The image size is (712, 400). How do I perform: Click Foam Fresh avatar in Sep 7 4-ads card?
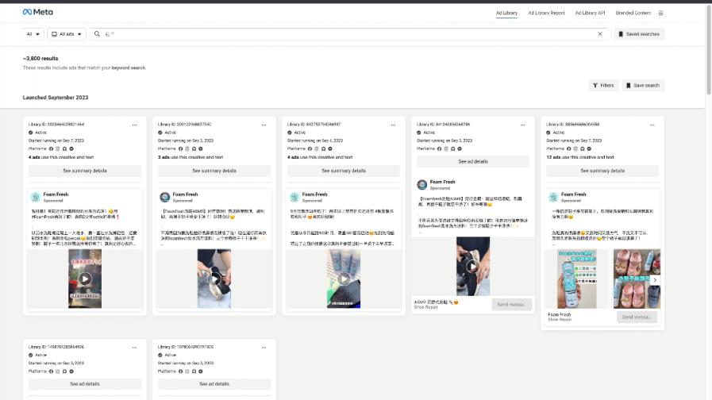(x=36, y=197)
